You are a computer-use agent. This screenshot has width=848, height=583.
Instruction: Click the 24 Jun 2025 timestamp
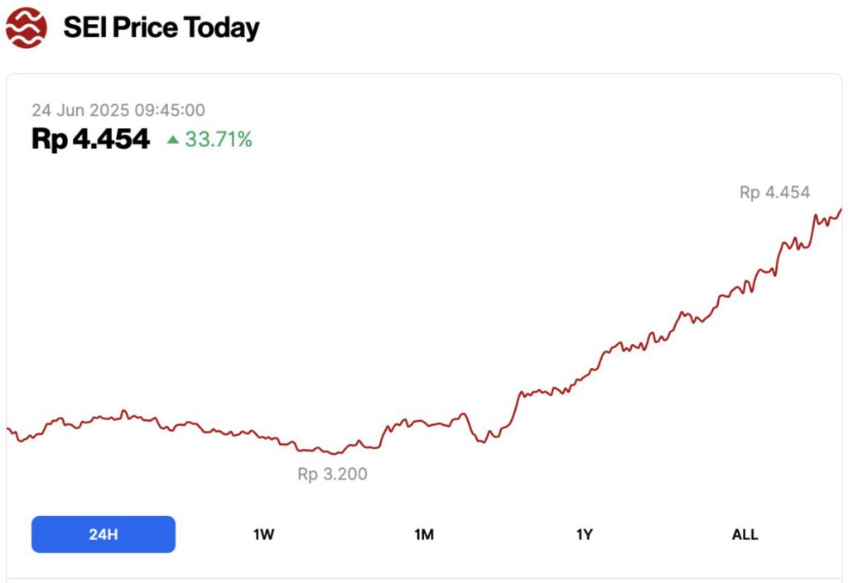tap(118, 110)
